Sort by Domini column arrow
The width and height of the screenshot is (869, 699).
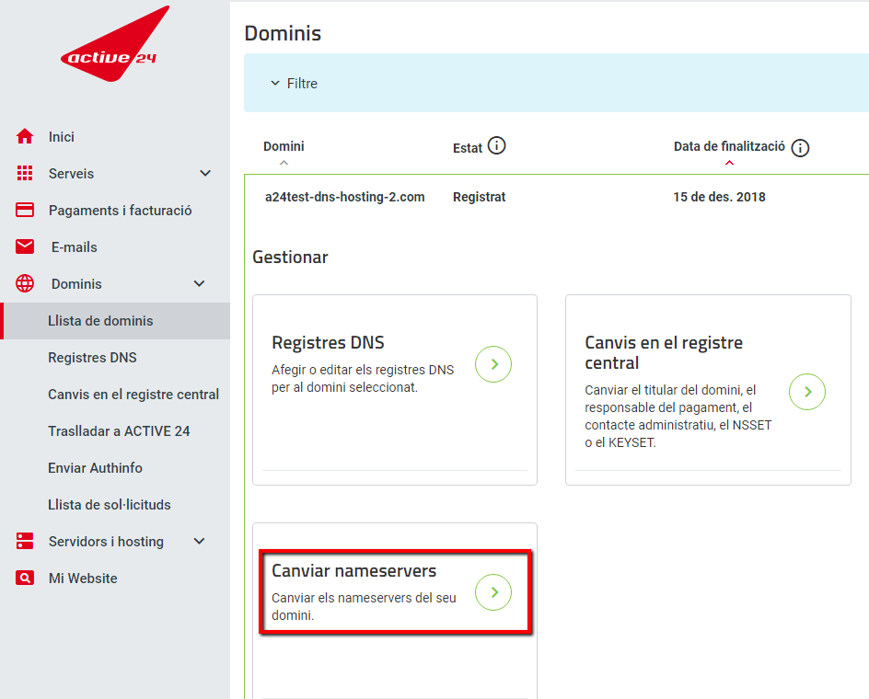click(284, 163)
